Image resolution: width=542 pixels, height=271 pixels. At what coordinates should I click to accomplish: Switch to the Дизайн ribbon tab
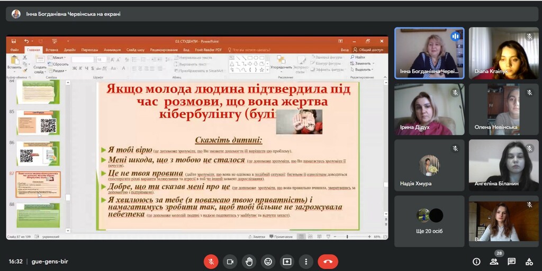70,50
